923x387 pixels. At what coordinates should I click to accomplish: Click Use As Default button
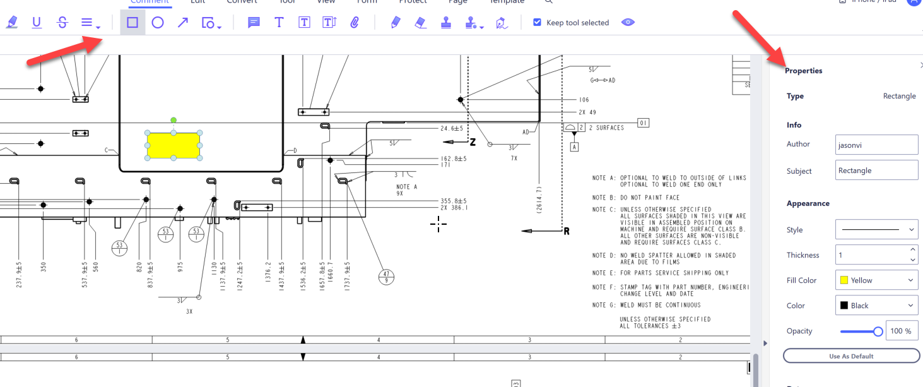coord(851,356)
